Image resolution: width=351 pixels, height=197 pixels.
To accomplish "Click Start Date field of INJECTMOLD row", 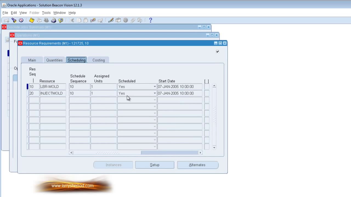I will (180, 93).
